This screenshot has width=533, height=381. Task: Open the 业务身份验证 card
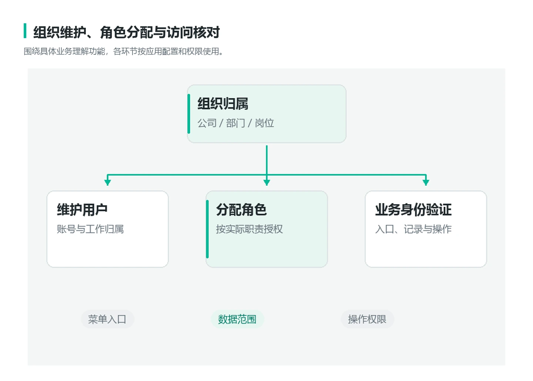coord(426,229)
